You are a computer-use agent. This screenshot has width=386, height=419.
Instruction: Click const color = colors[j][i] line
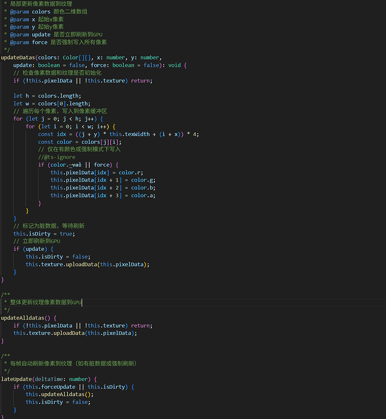pos(80,142)
